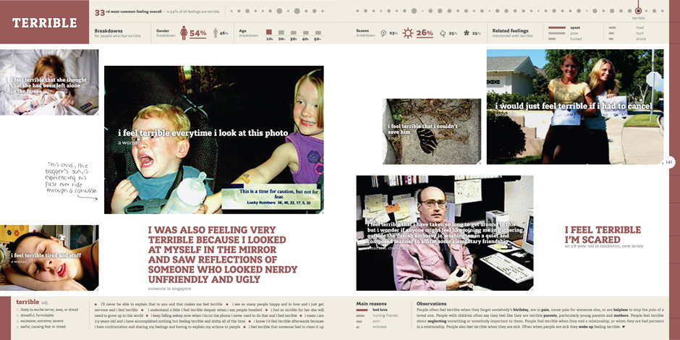
Task: Click the TERRIBLE title header
Action: 44,22
